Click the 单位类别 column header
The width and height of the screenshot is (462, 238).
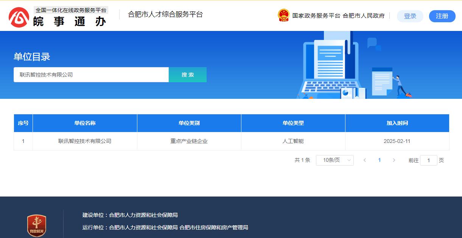[189, 123]
